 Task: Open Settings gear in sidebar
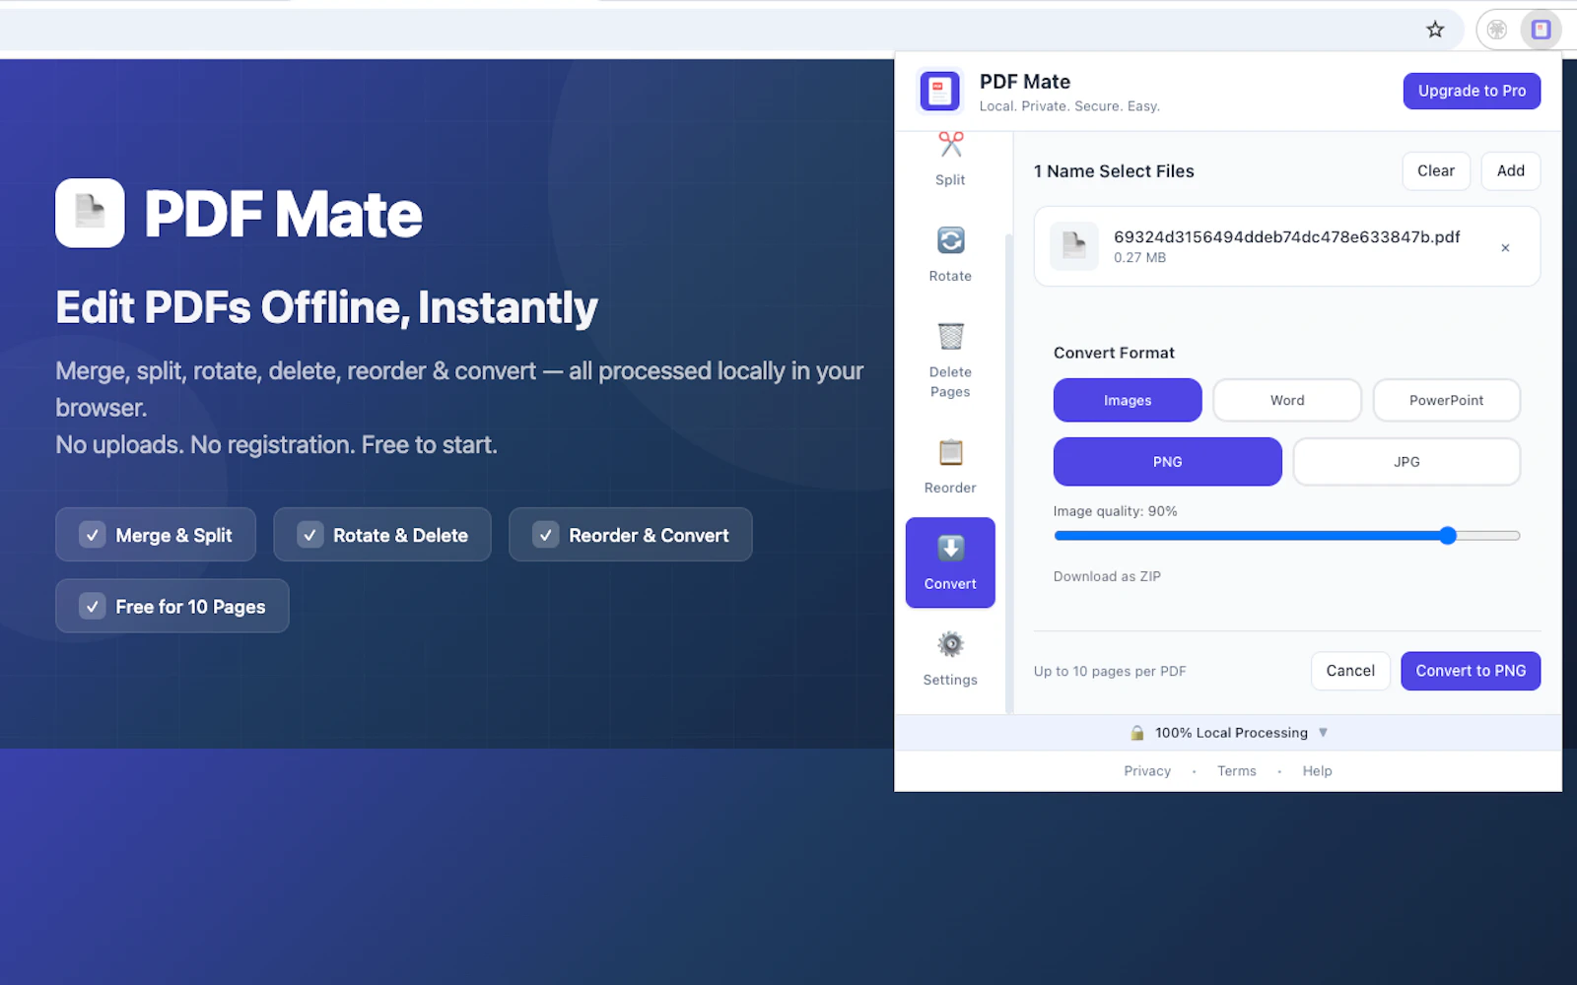tap(950, 659)
